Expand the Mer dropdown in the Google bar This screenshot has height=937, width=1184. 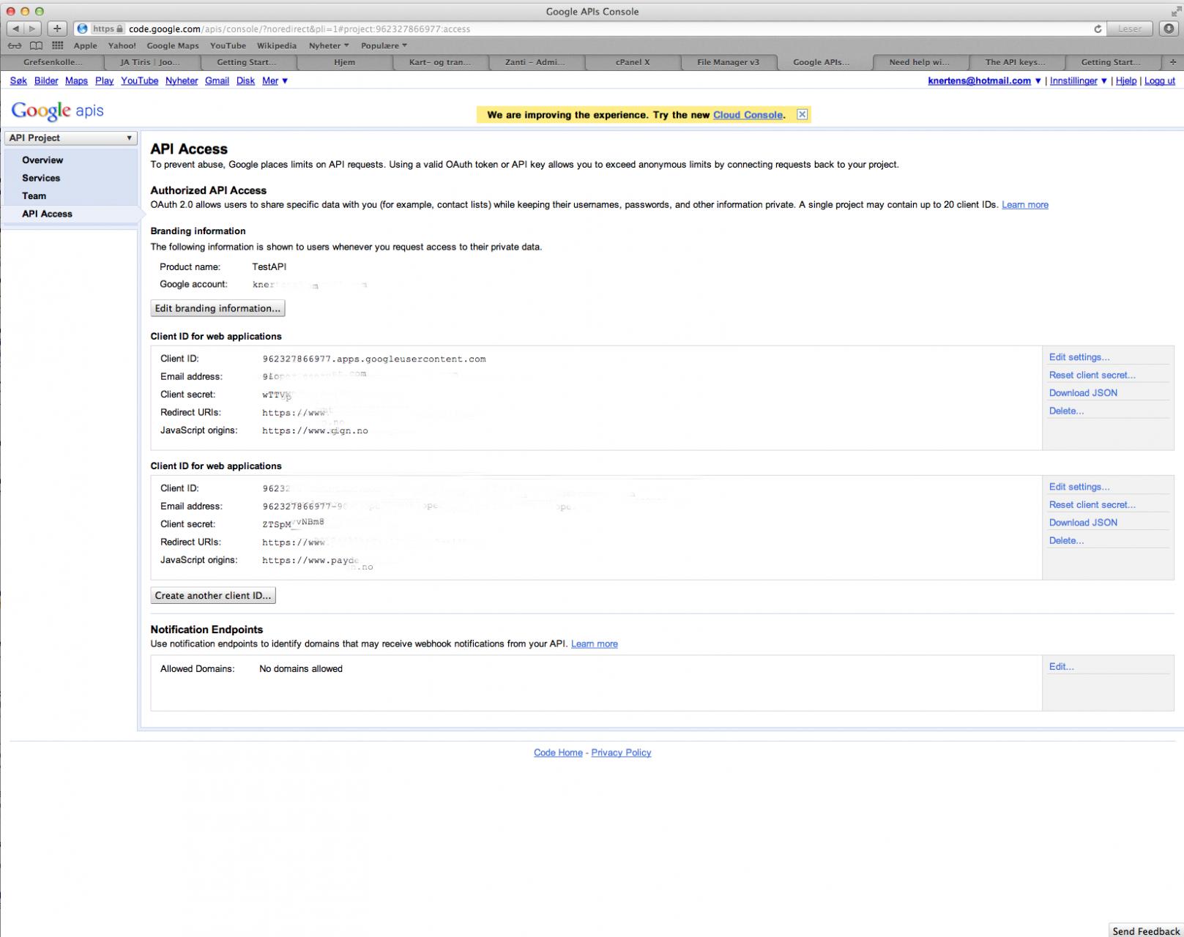(x=272, y=81)
